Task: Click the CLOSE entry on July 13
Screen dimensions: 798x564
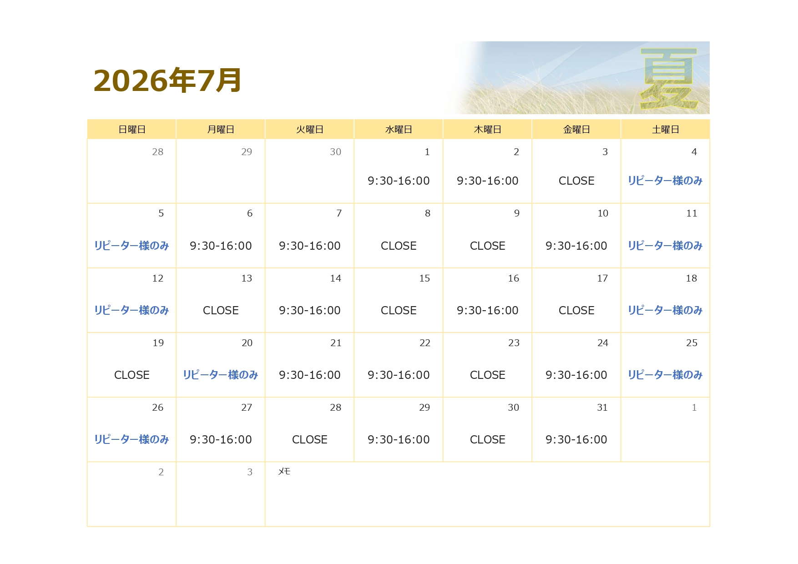Action: (221, 311)
